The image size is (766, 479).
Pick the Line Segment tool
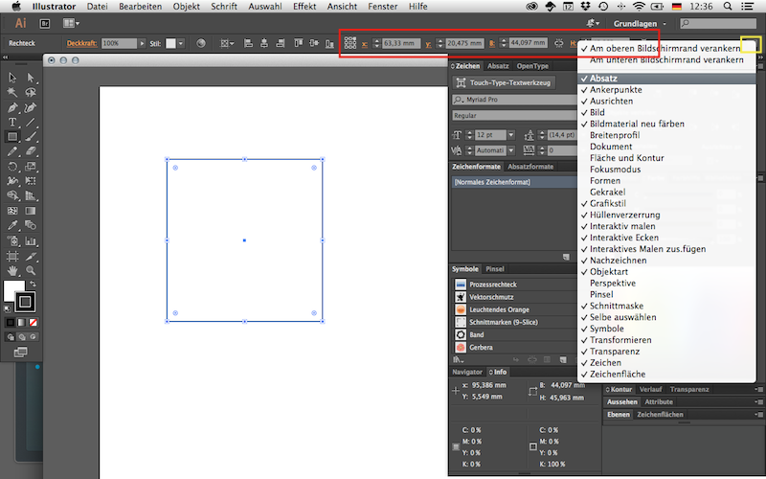coord(31,123)
